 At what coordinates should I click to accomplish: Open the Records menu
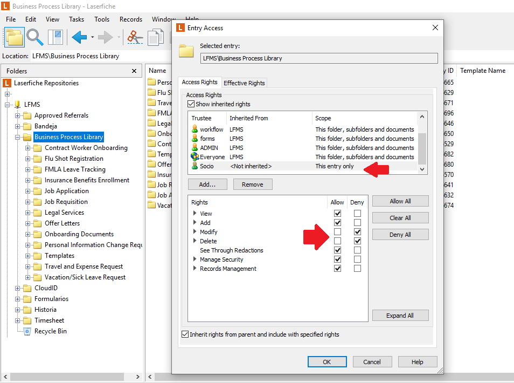tap(131, 19)
